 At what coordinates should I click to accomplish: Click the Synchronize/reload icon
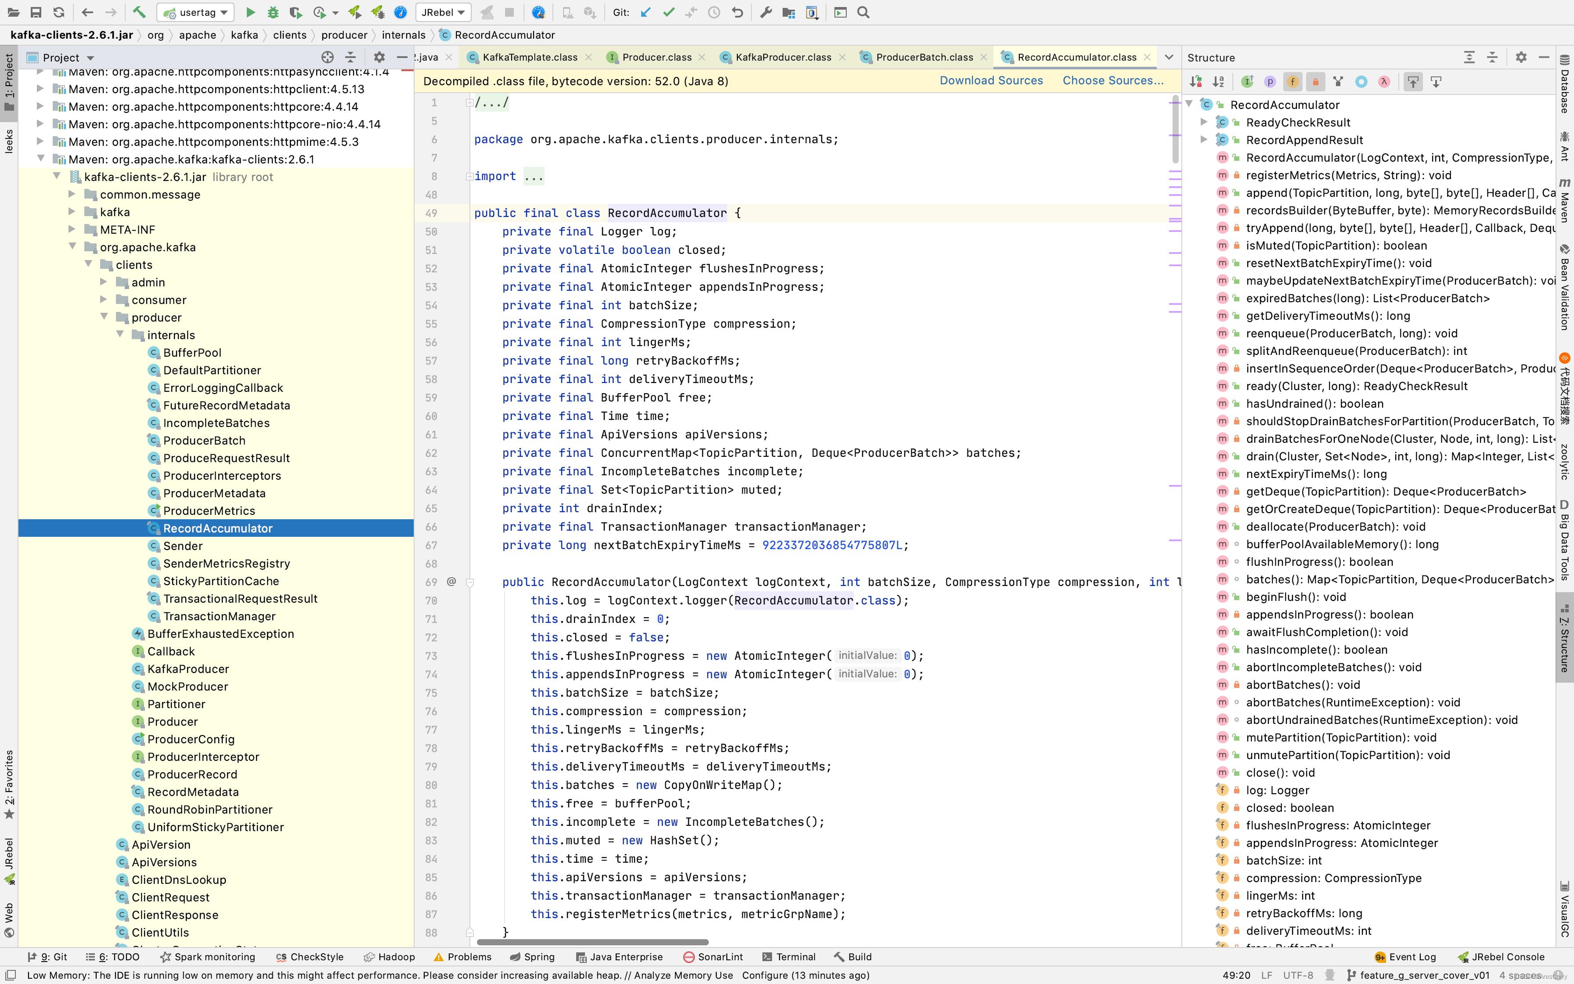(x=59, y=12)
